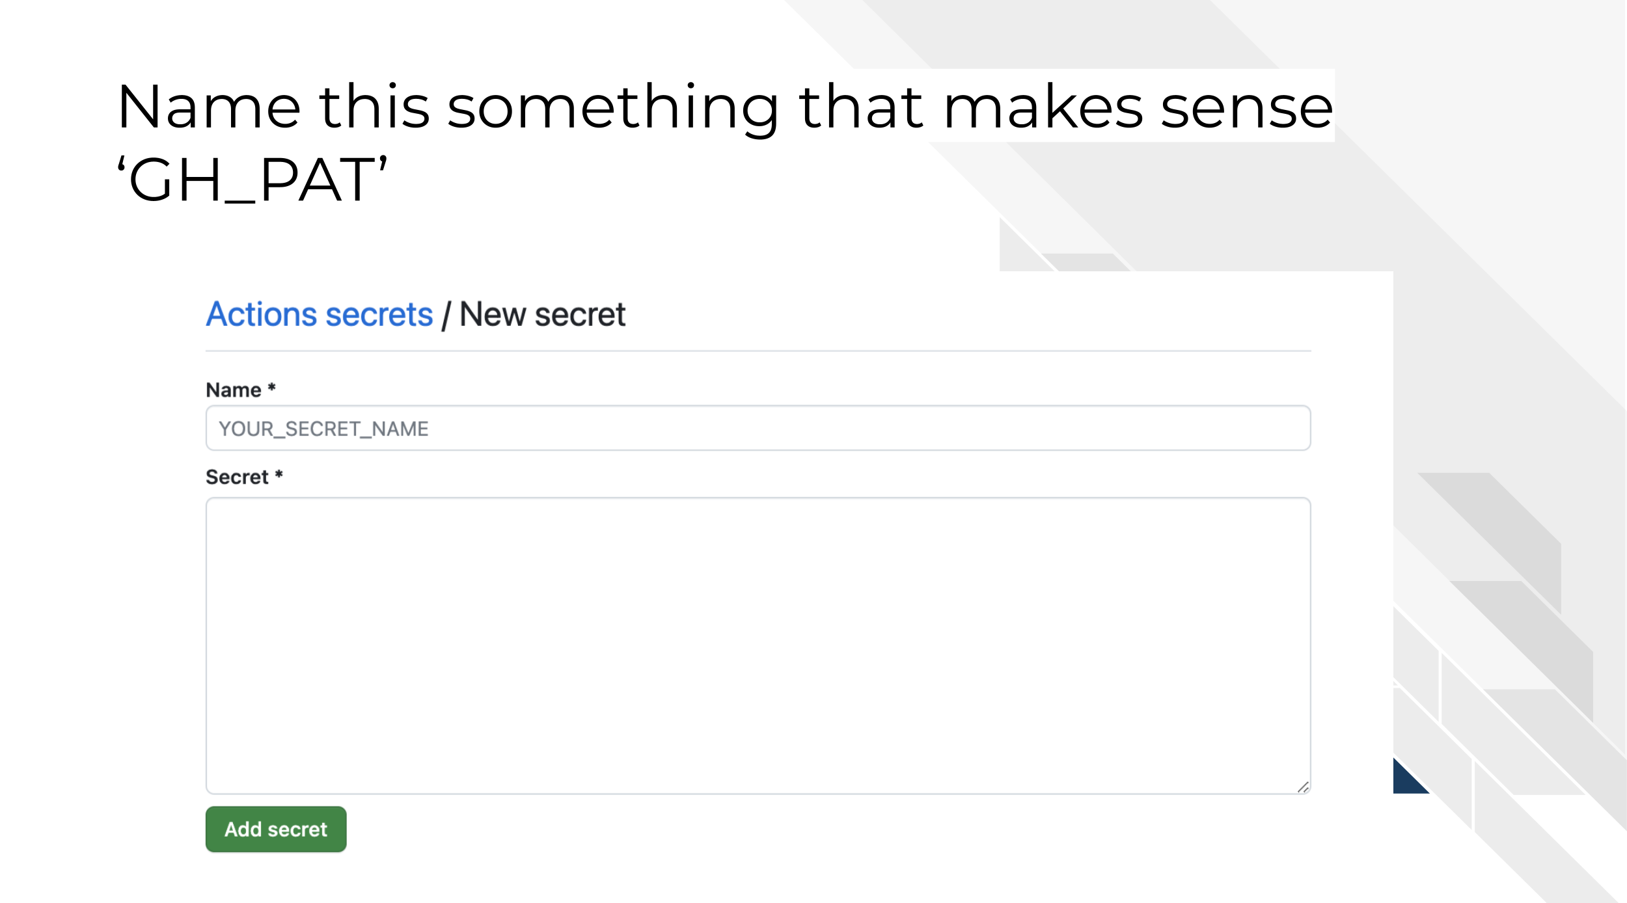Click the 'Name' field label
The height and width of the screenshot is (903, 1627).
point(234,390)
